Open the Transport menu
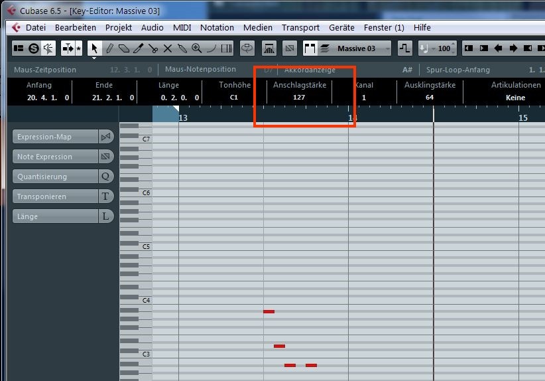The image size is (545, 381). pos(300,27)
